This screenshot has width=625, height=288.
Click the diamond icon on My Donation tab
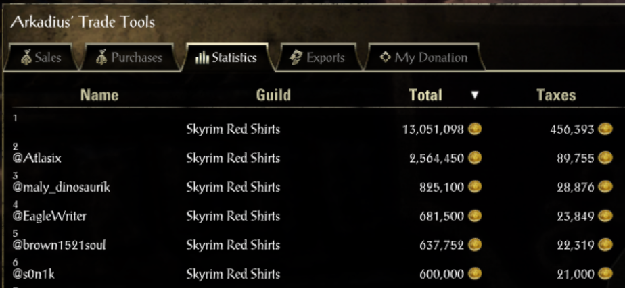point(385,57)
